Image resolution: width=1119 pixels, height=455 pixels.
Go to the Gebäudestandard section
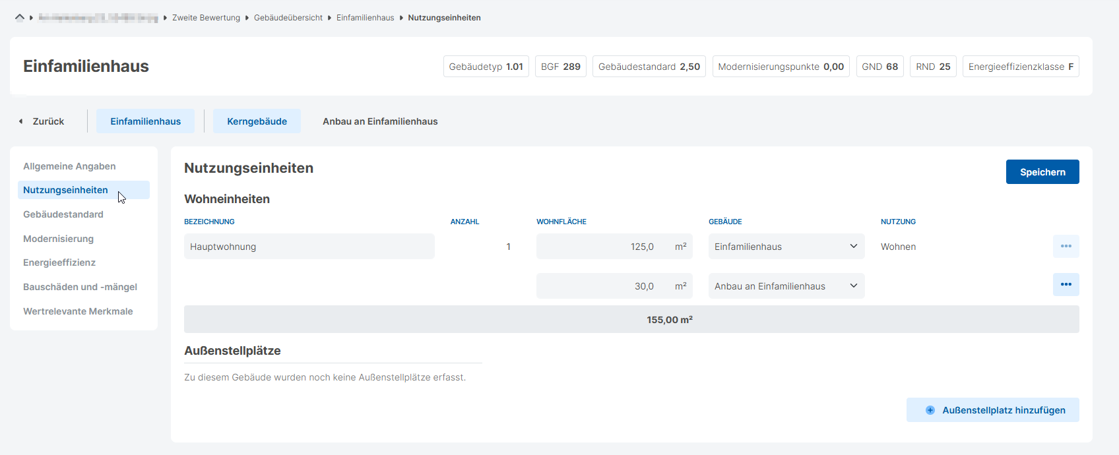63,214
